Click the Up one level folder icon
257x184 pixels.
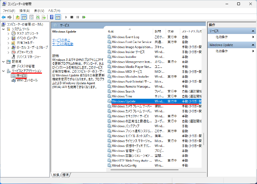tap(17, 17)
